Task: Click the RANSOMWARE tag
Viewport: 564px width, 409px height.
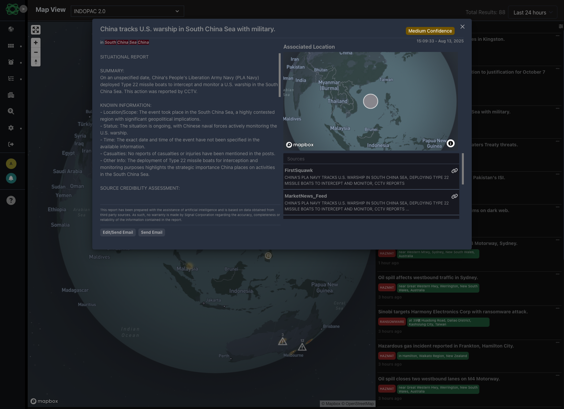Action: click(392, 322)
